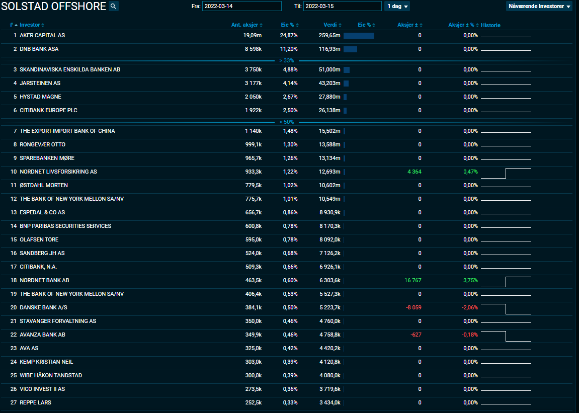The width and height of the screenshot is (579, 413).
Task: Click Avanza Bank's -627 share change
Action: pyautogui.click(x=416, y=335)
